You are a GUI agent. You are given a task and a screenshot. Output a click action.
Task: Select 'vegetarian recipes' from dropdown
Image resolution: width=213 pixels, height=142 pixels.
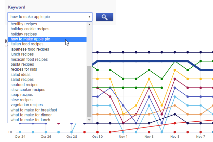coord(27,105)
